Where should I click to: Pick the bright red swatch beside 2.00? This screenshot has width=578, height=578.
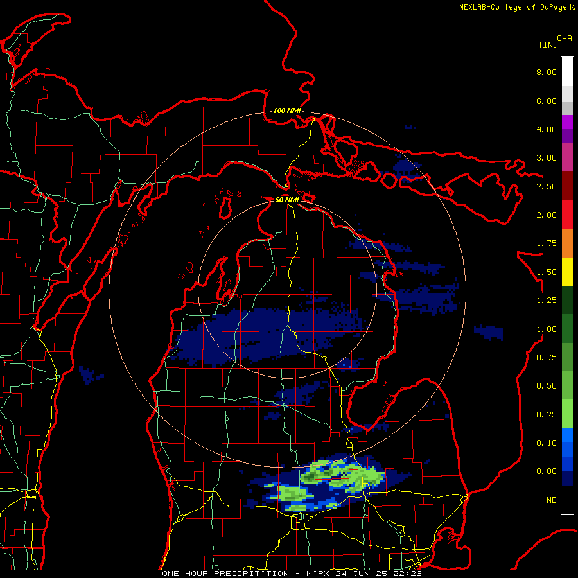(567, 215)
